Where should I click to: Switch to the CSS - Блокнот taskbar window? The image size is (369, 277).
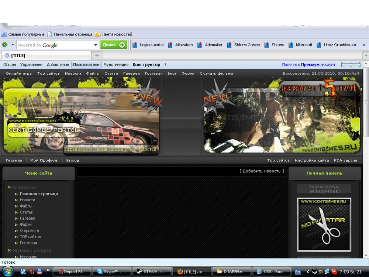272,272
